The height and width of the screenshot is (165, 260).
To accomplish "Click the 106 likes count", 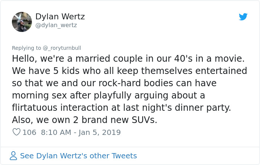I will 29,132.
